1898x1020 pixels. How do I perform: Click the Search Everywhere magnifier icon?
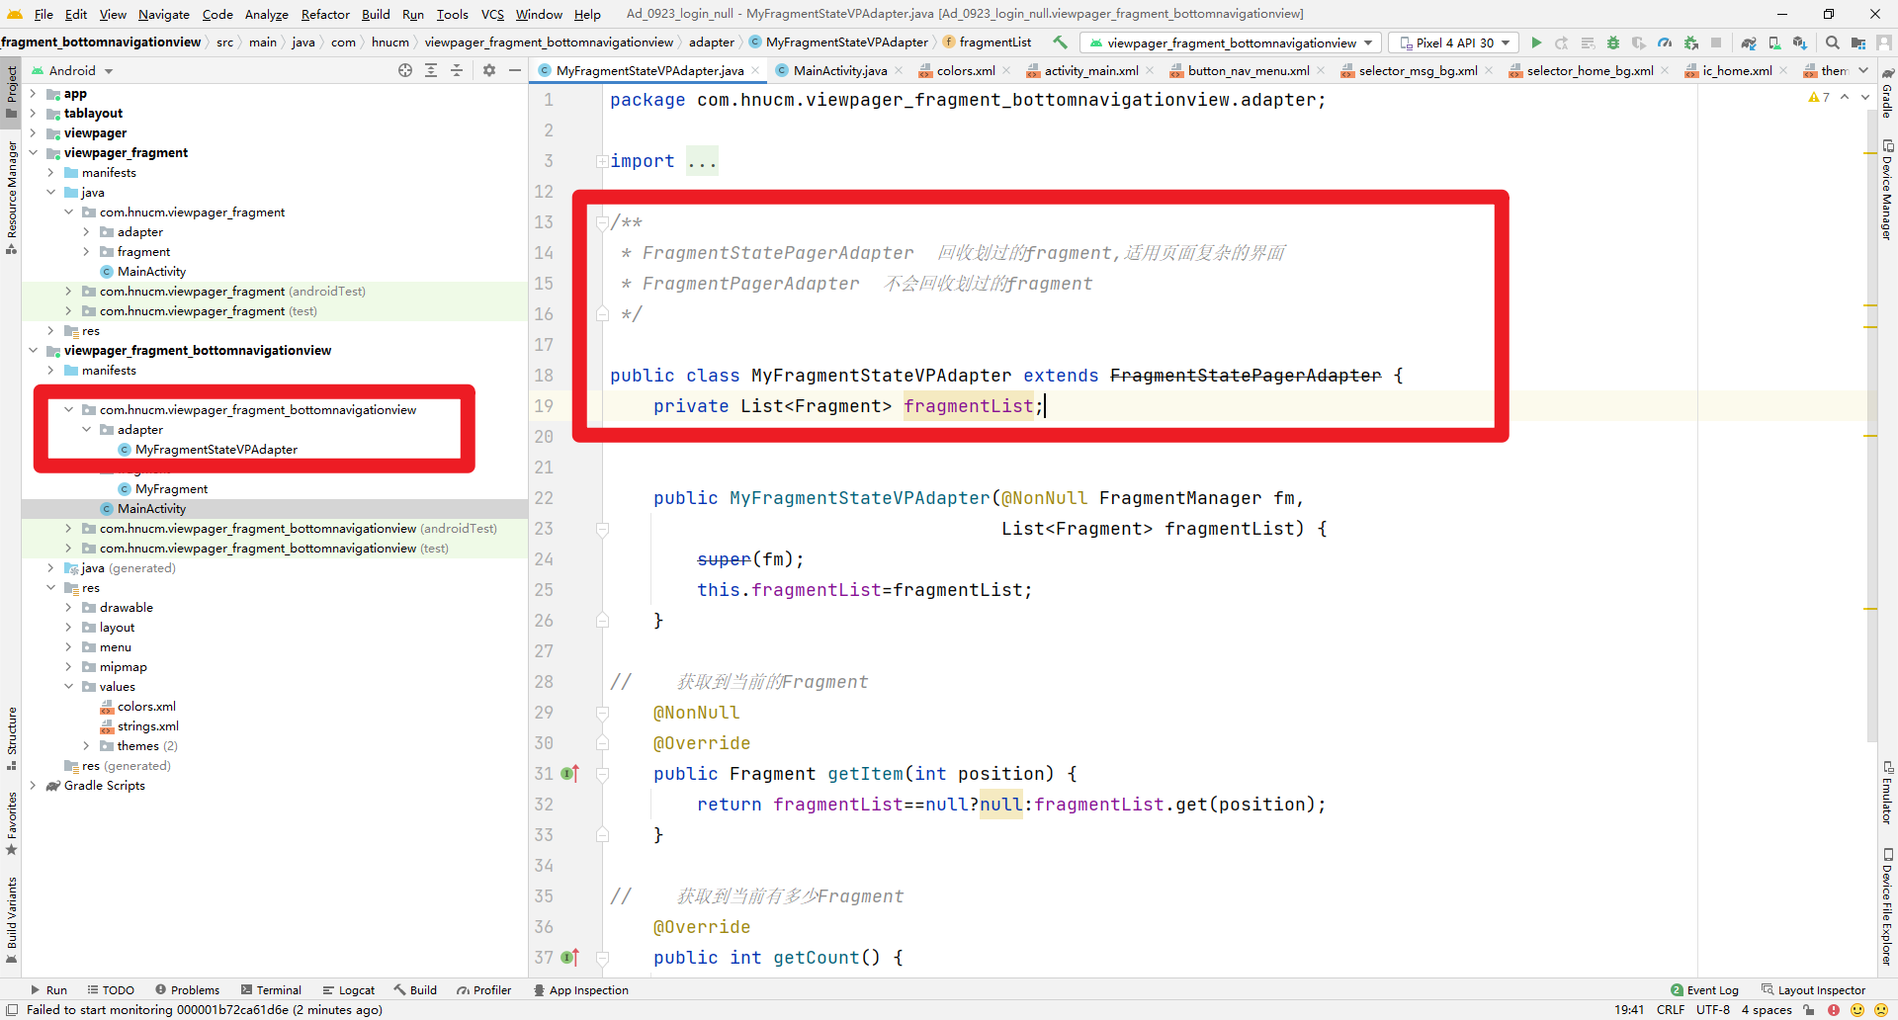(x=1833, y=42)
